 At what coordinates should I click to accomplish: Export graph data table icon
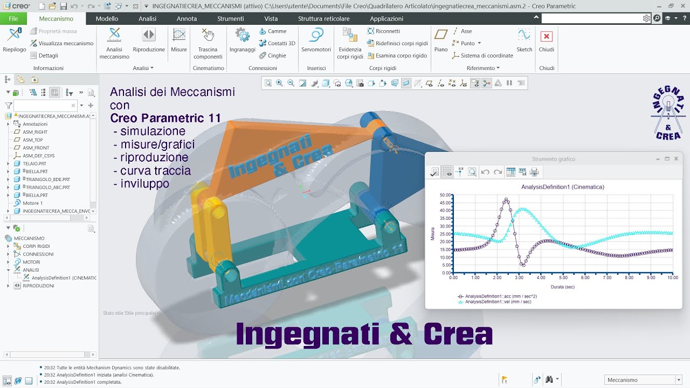click(510, 172)
